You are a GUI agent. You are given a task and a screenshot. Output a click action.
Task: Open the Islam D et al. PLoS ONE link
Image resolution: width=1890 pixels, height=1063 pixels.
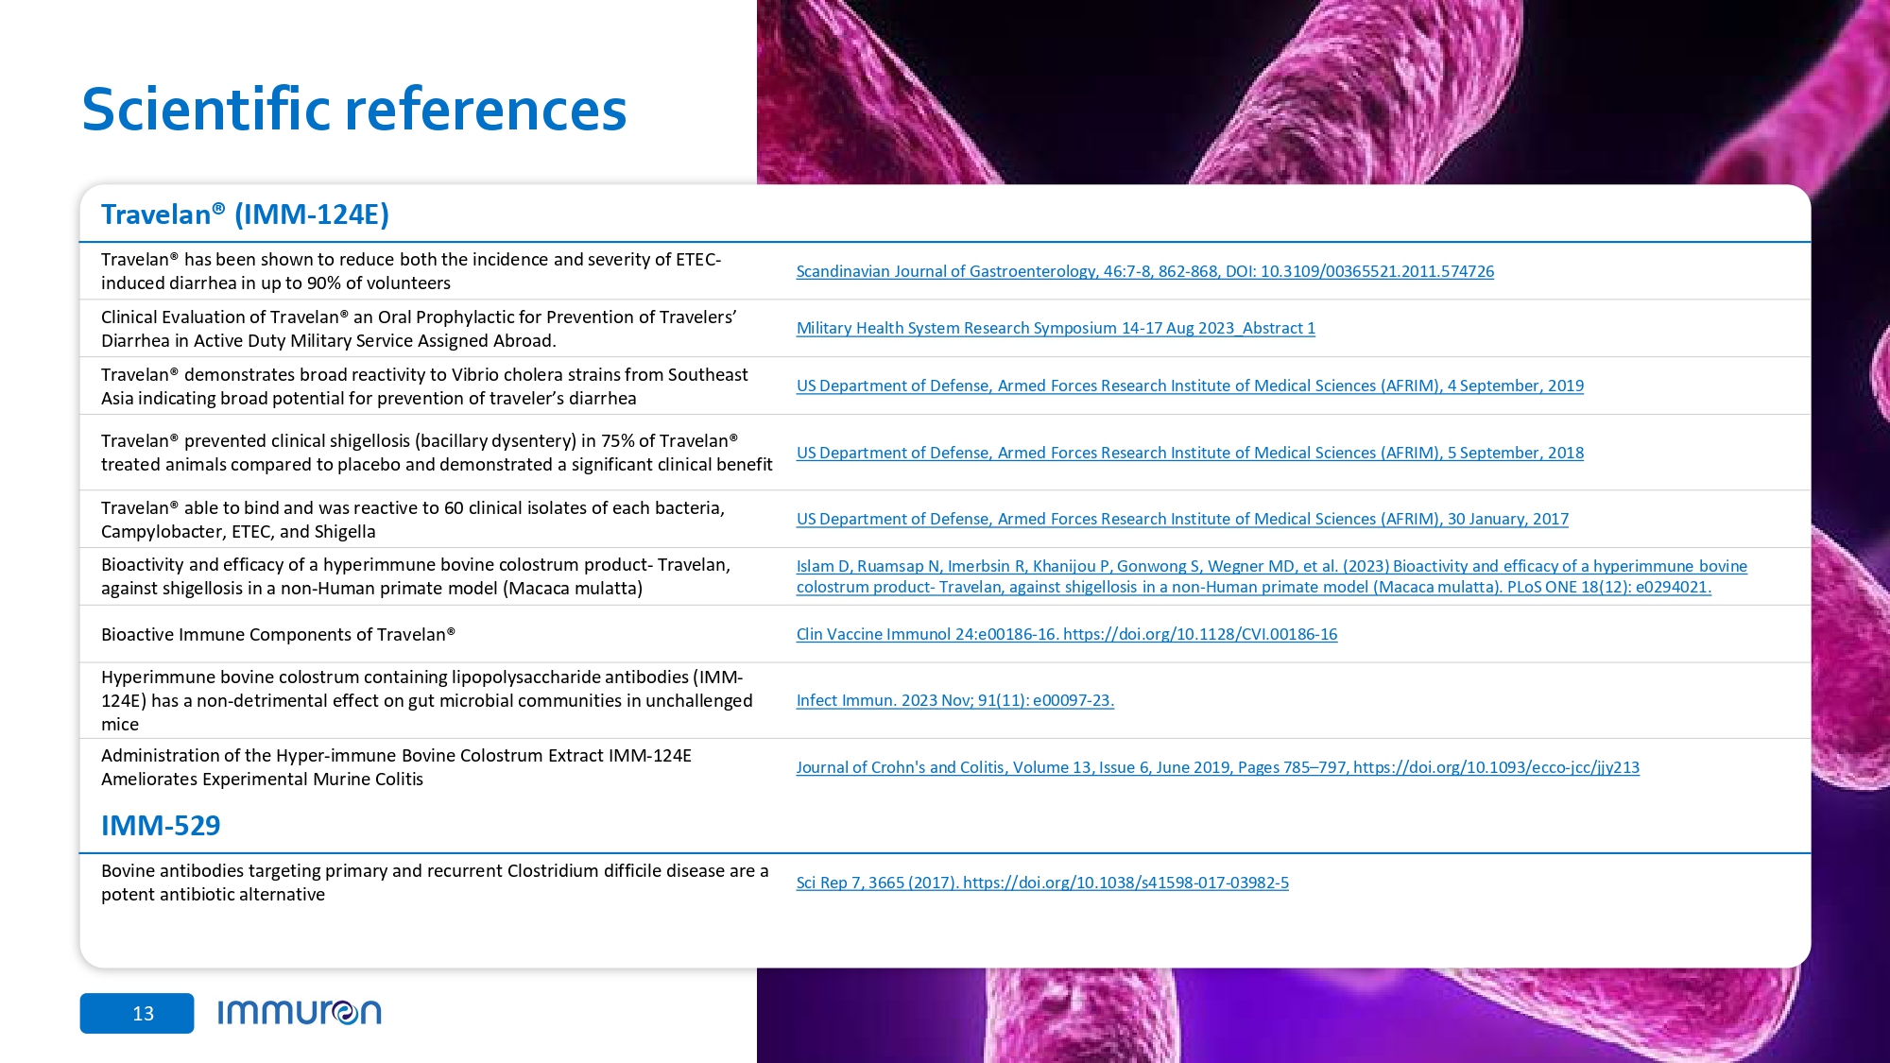pyautogui.click(x=1271, y=576)
